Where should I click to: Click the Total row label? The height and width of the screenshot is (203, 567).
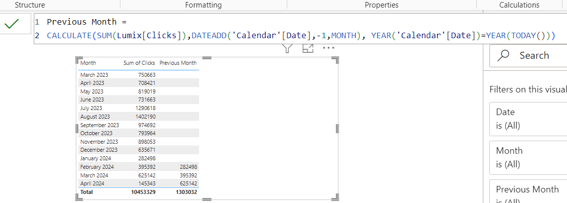tap(86, 192)
